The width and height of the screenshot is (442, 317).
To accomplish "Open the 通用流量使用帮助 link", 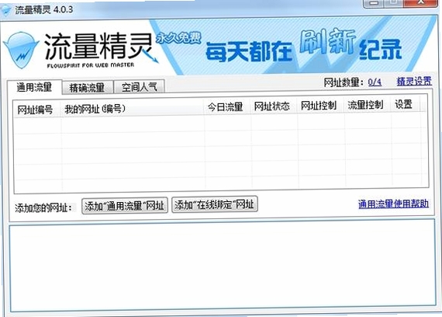I will pyautogui.click(x=393, y=204).
